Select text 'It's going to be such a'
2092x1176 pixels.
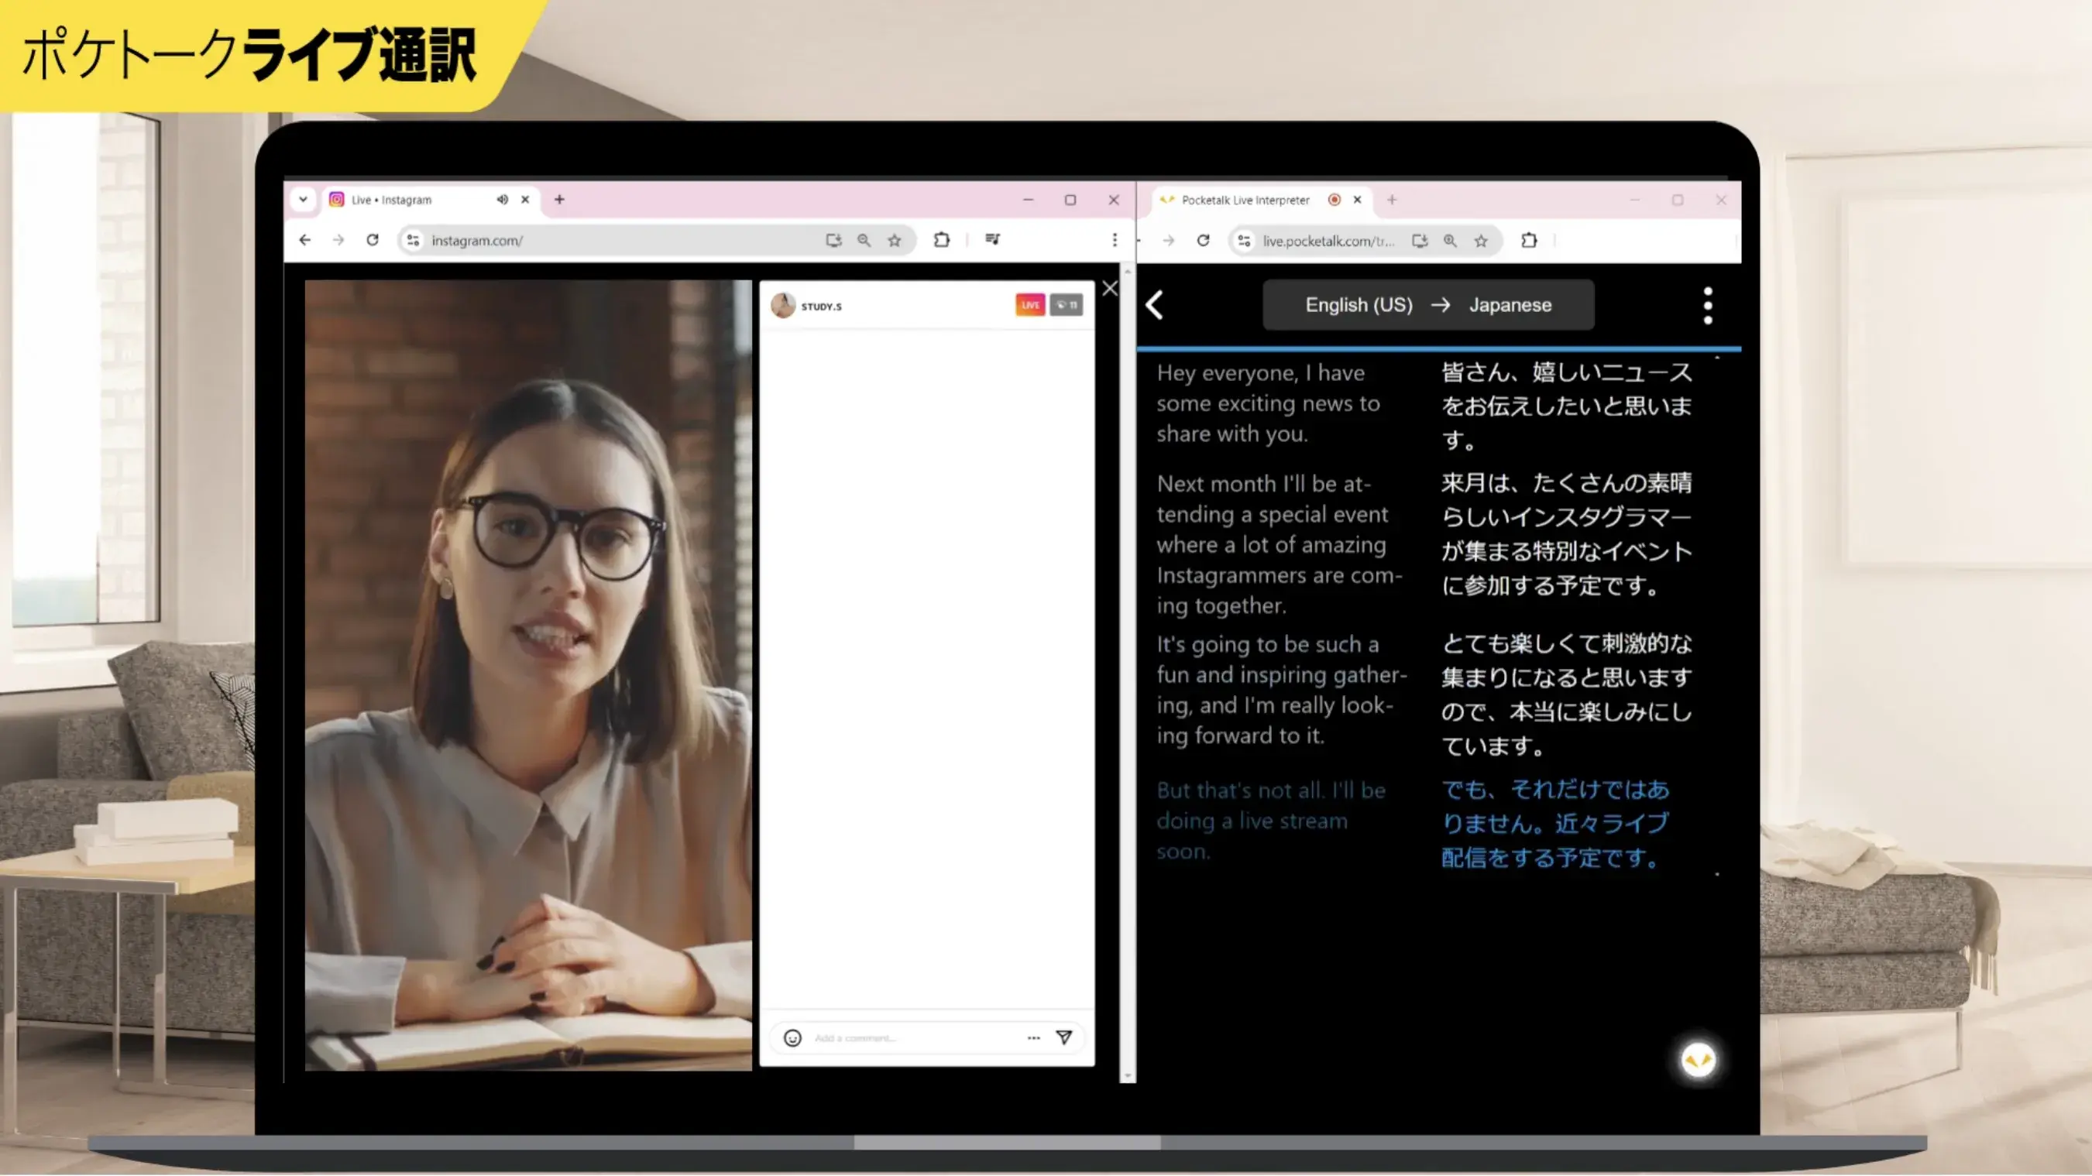(x=1268, y=644)
